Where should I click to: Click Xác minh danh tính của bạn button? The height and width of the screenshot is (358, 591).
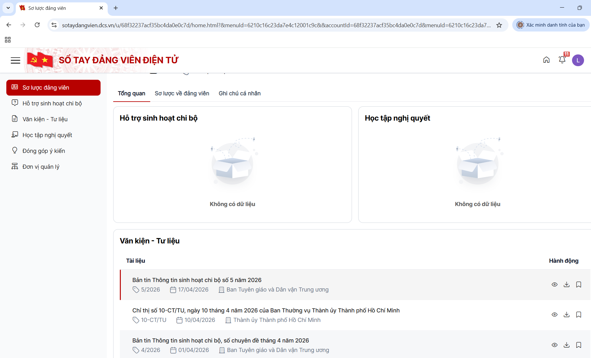coord(551,25)
